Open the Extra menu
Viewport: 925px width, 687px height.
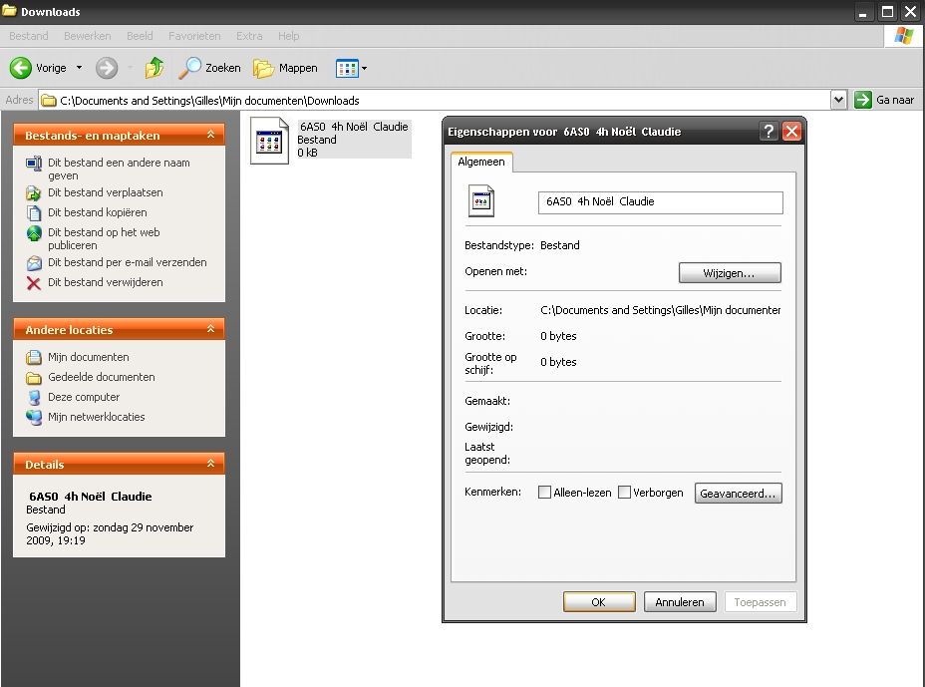pos(249,36)
